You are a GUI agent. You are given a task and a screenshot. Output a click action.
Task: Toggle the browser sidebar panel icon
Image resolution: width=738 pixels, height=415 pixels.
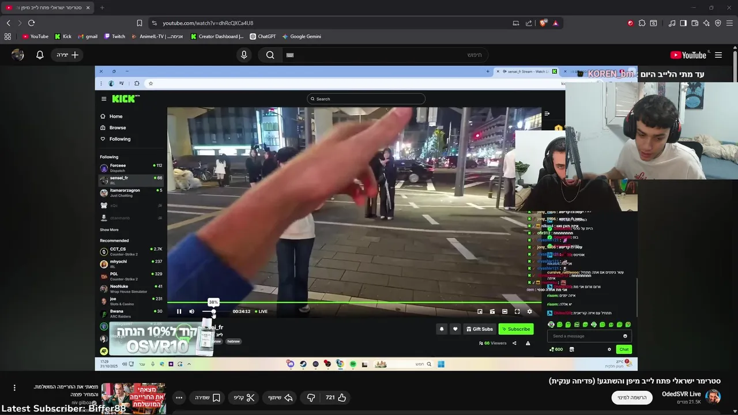[683, 23]
